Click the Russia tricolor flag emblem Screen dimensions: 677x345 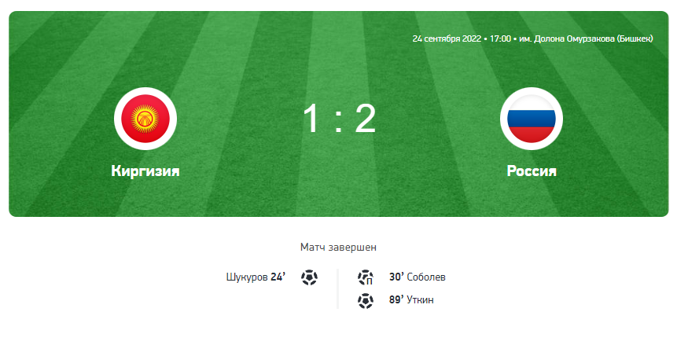click(531, 119)
